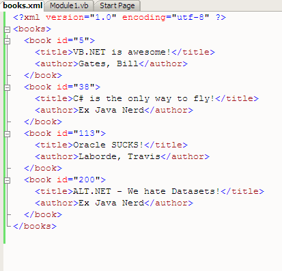
Task: Click the xml version declaration line
Action: click(x=119, y=17)
